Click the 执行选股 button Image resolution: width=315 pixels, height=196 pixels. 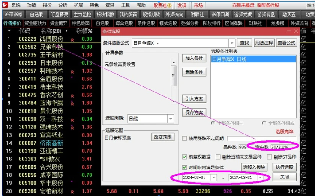(285, 167)
